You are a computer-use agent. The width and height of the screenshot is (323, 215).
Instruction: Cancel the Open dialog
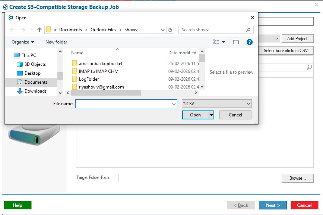[235, 115]
